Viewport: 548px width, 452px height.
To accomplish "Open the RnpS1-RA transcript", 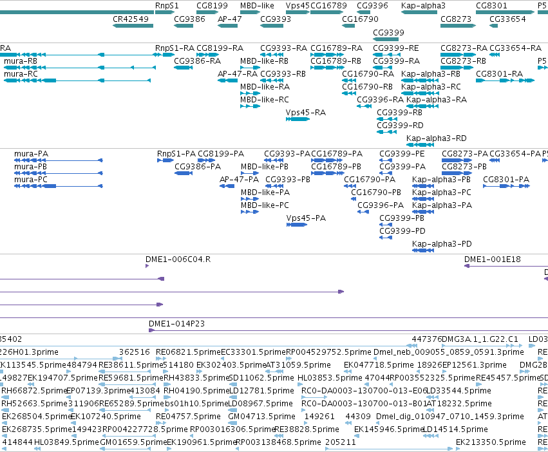I will [165, 55].
